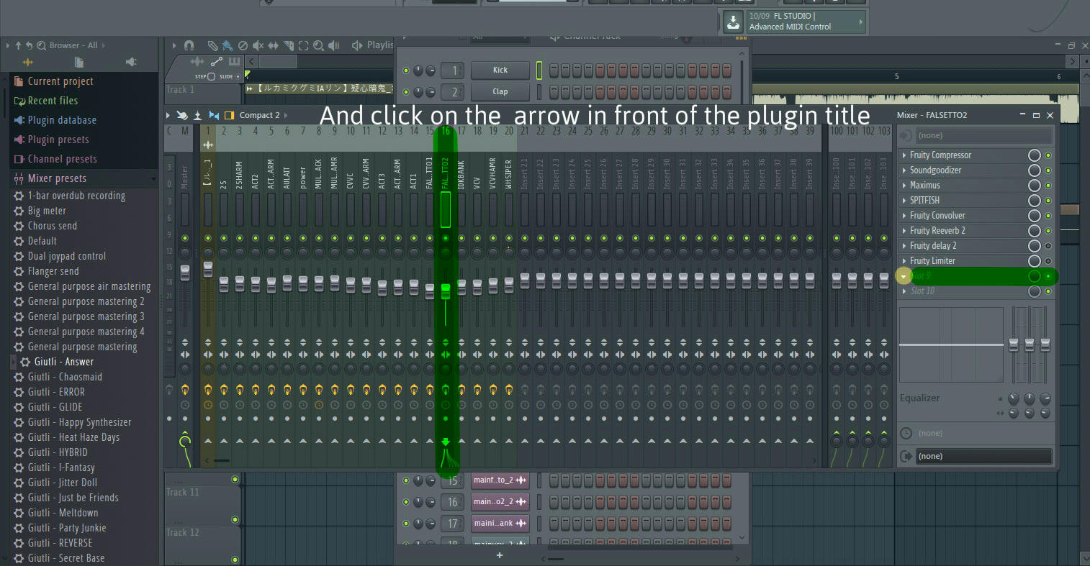Click the browser reread undo-arrow icon
Viewport: 1090px width, 566px height.
click(x=29, y=45)
